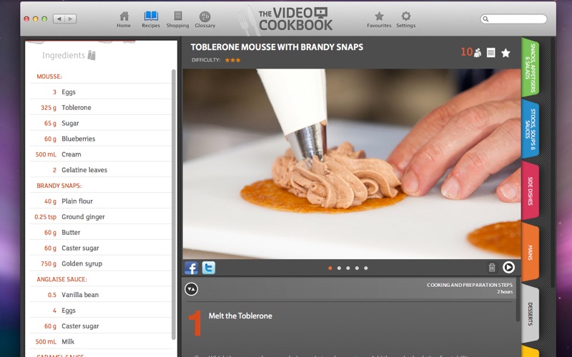Open the Side Dishes tab
This screenshot has height=357, width=572.
pos(531,191)
